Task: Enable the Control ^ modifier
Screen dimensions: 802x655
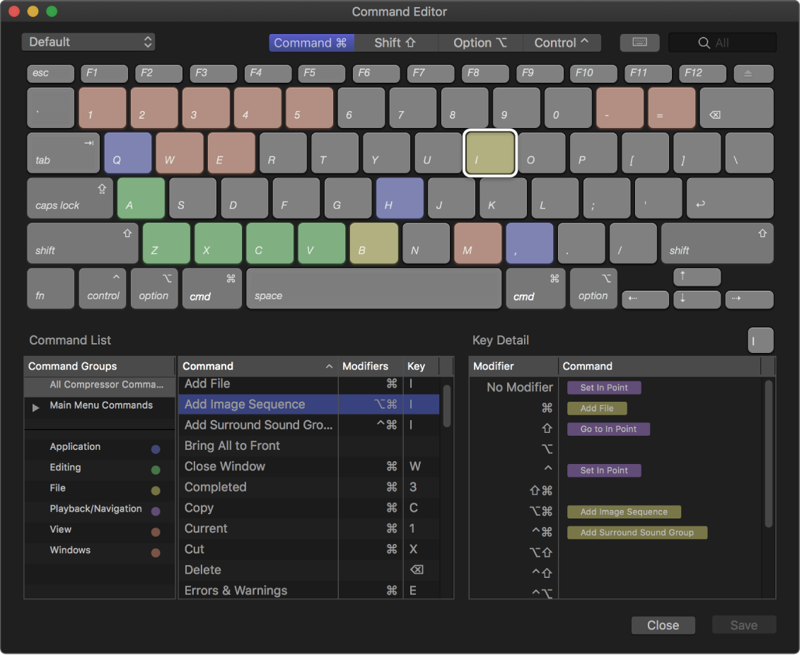Action: point(562,42)
